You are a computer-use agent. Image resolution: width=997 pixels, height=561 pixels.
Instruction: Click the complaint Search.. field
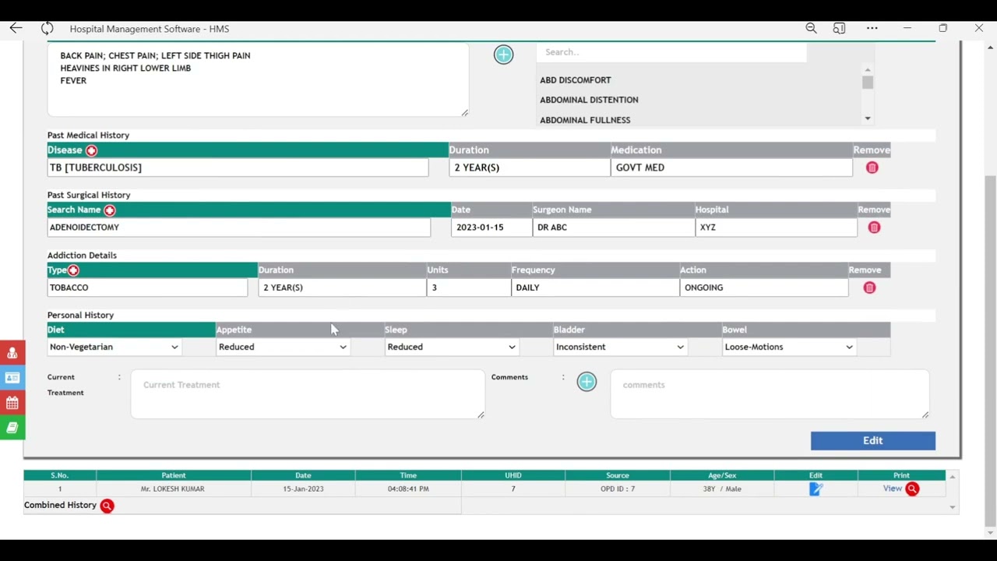671,52
